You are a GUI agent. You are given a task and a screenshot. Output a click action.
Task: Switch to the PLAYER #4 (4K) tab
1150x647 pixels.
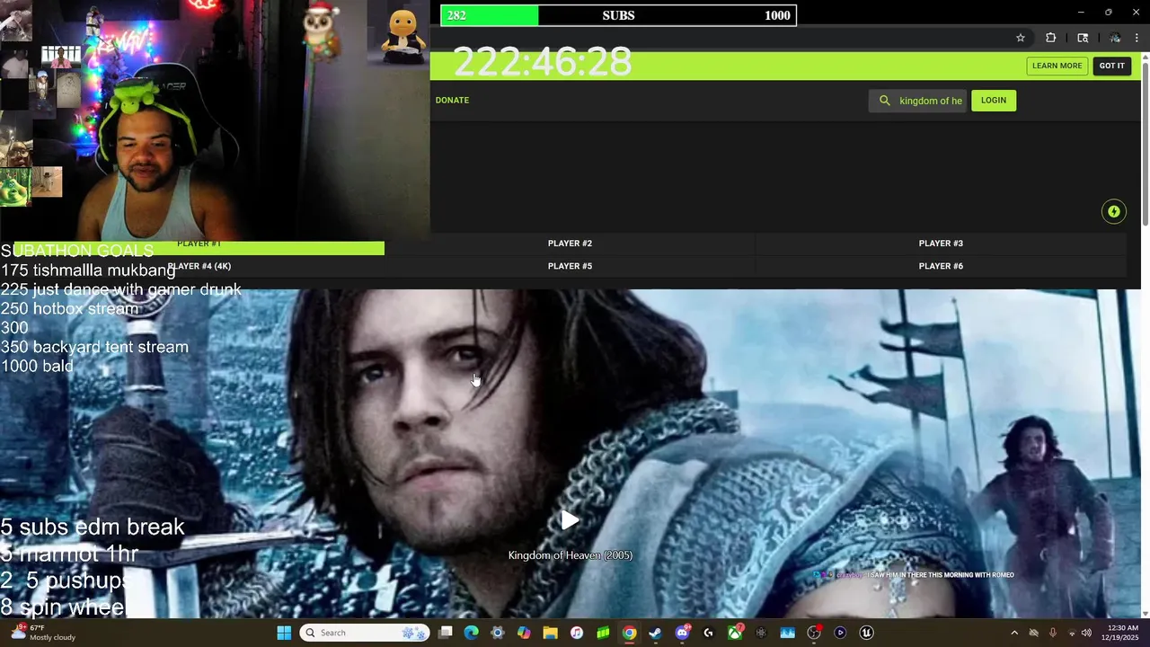[x=199, y=266]
